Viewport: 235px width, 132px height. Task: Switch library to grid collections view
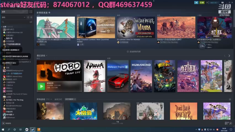pos(31,12)
